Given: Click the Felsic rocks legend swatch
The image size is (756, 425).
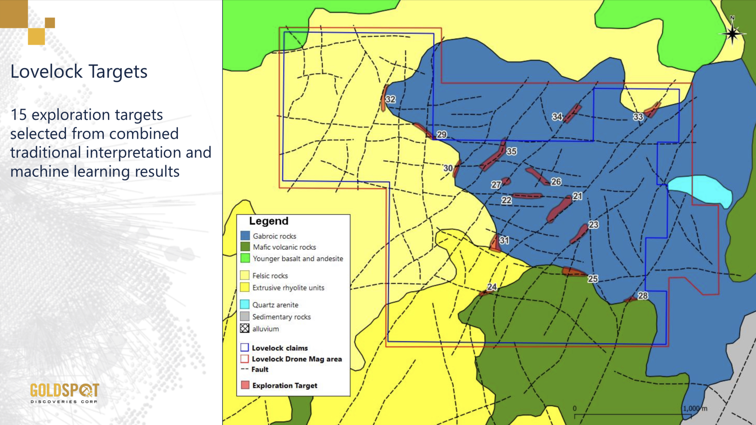Looking at the screenshot, I should 245,276.
